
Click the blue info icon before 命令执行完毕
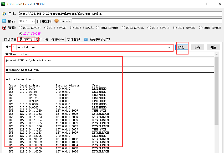[x=86, y=39]
